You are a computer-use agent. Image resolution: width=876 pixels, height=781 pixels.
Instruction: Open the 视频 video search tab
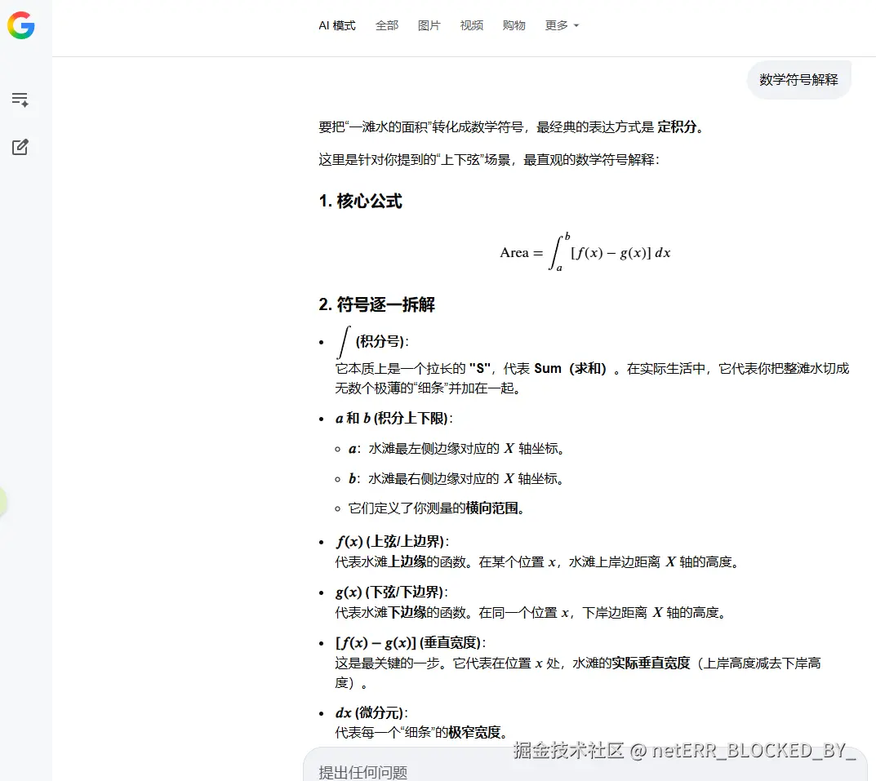(472, 25)
